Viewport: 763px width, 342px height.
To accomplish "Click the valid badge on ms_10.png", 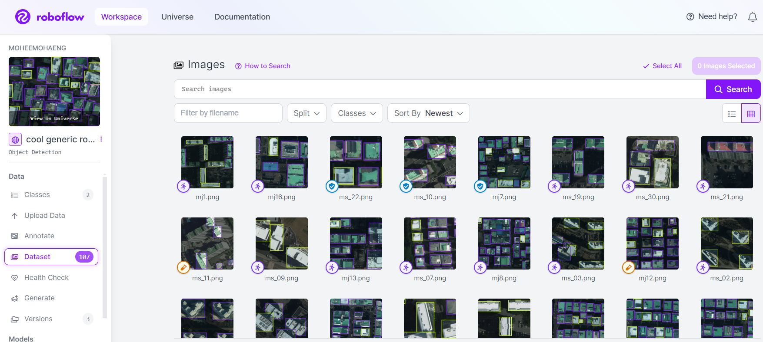I will (x=406, y=186).
